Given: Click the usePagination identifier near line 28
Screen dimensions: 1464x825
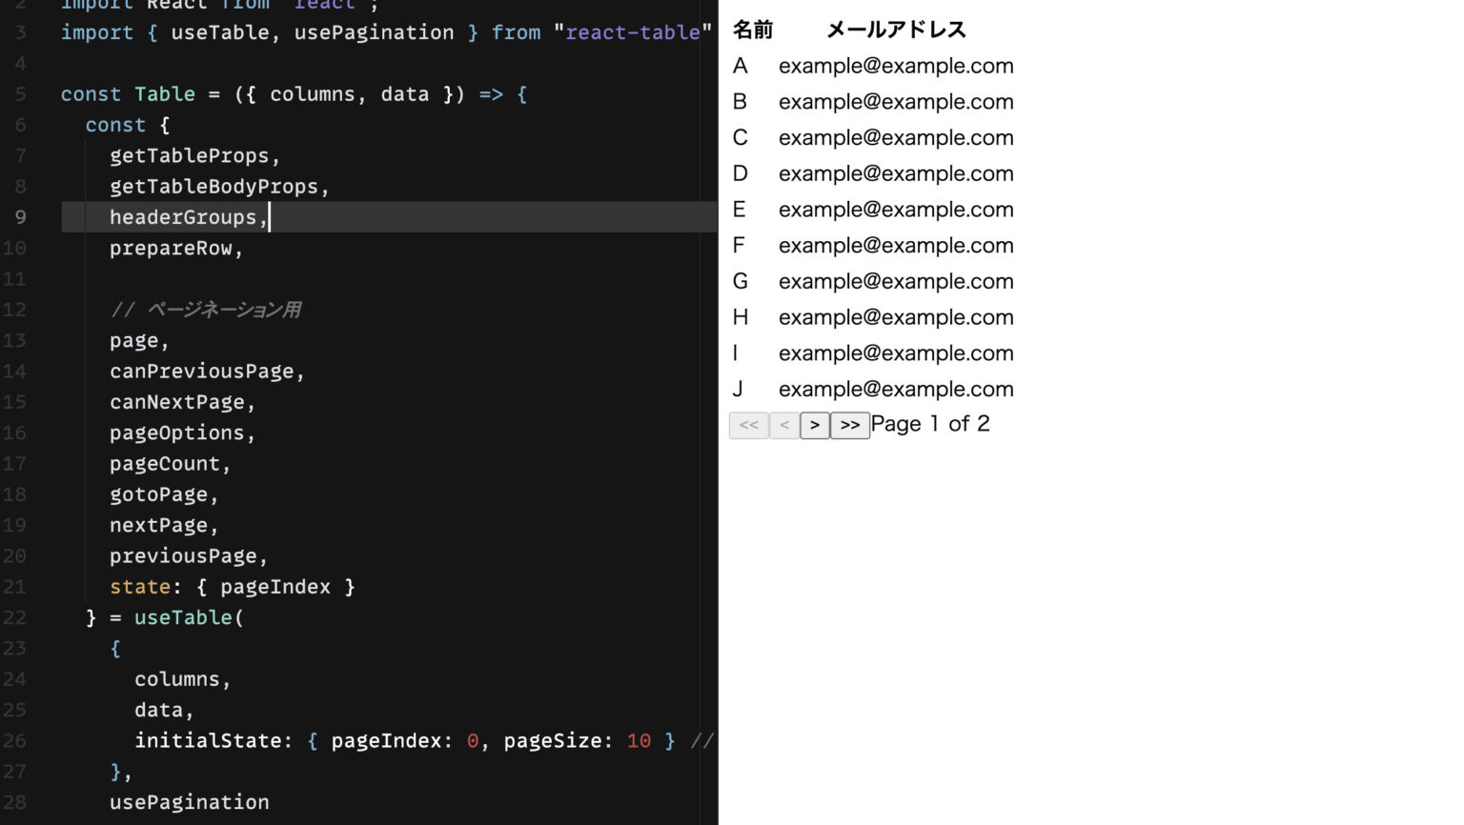Looking at the screenshot, I should (x=189, y=802).
